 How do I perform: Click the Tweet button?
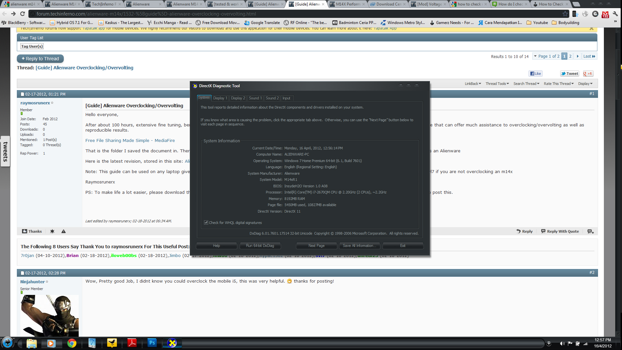[570, 74]
